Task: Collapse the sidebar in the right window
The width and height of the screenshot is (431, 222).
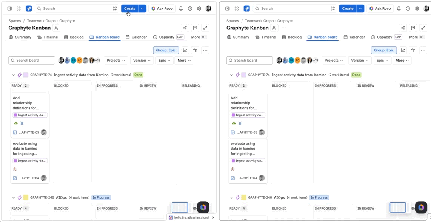Action: tap(228, 9)
